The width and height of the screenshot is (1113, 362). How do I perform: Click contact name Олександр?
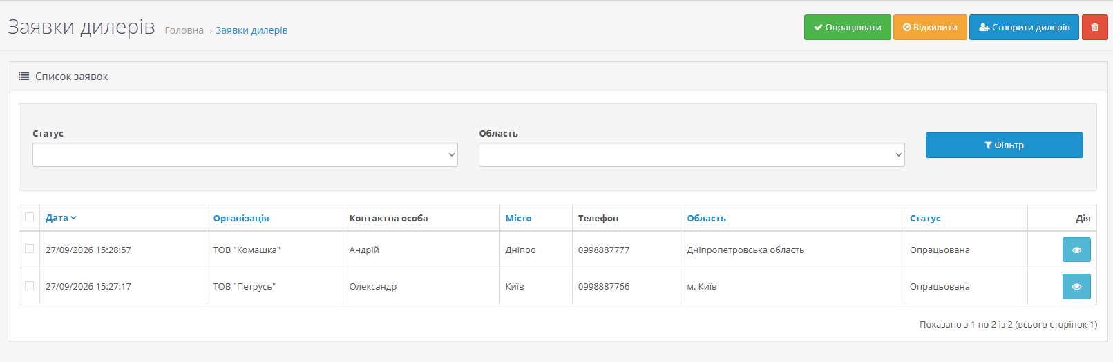(x=373, y=286)
